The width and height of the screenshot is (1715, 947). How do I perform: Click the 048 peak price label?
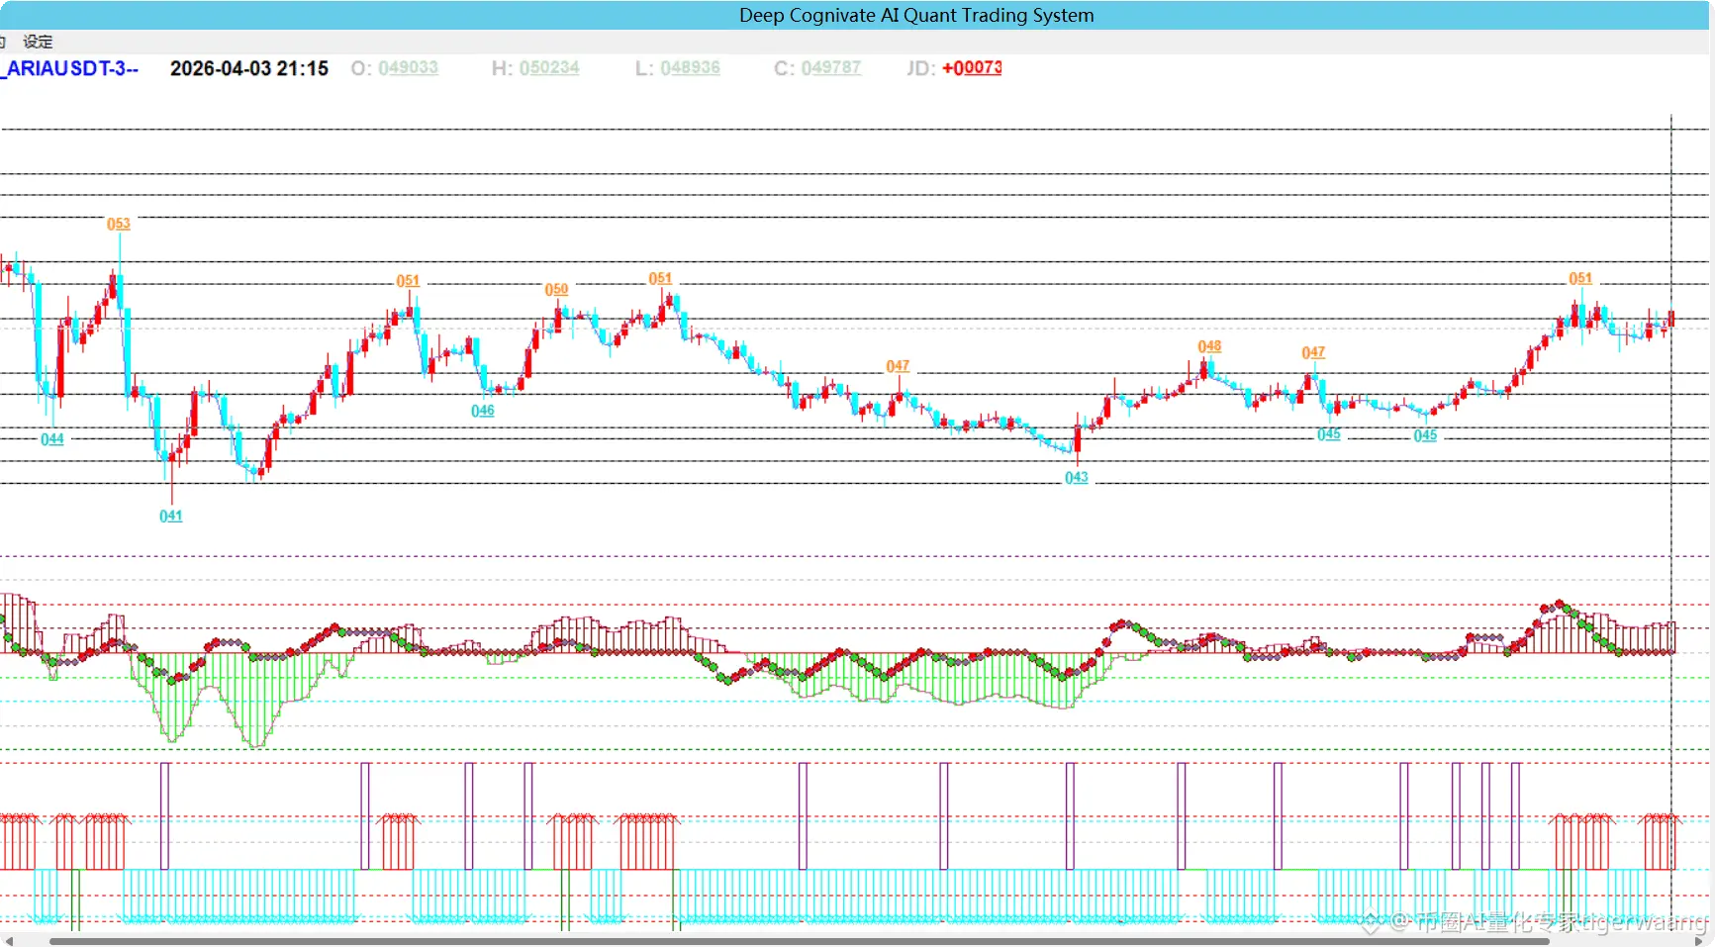click(1209, 346)
